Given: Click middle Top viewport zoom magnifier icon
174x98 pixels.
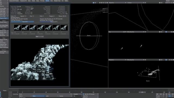Looking at the screenshot, I should click(172, 32).
